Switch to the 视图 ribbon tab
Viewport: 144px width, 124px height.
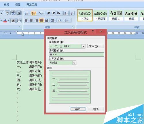coord(18,5)
